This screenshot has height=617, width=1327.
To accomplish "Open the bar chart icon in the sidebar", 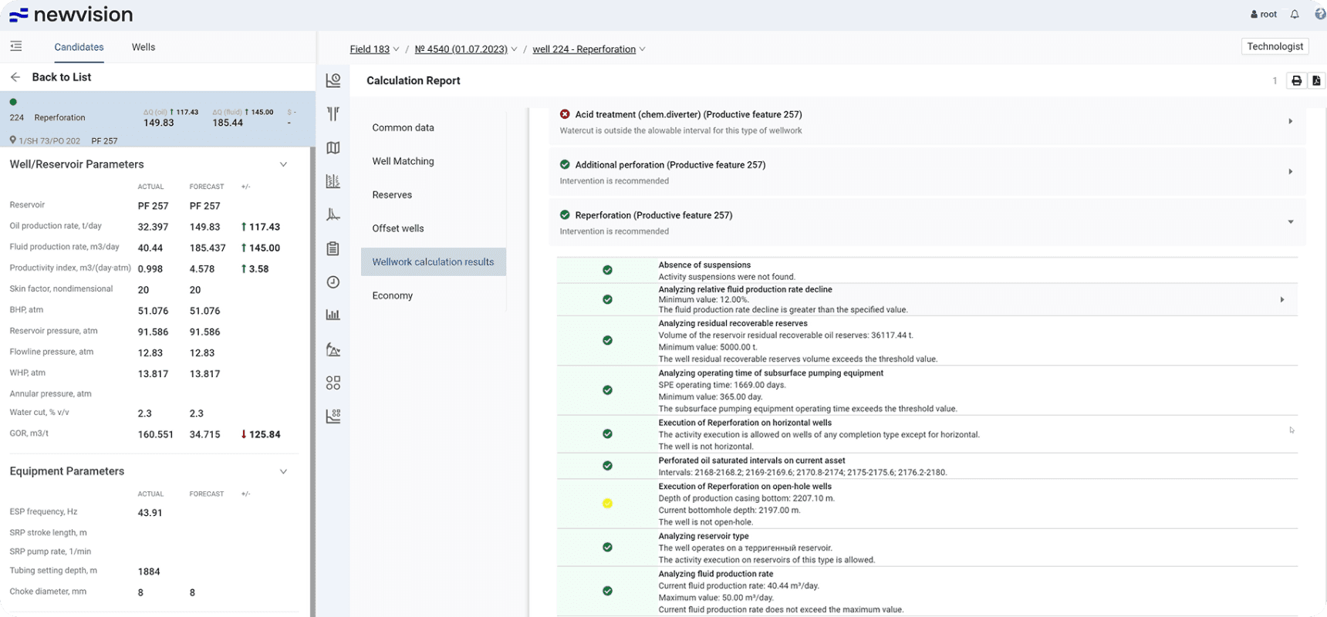I will [x=333, y=315].
